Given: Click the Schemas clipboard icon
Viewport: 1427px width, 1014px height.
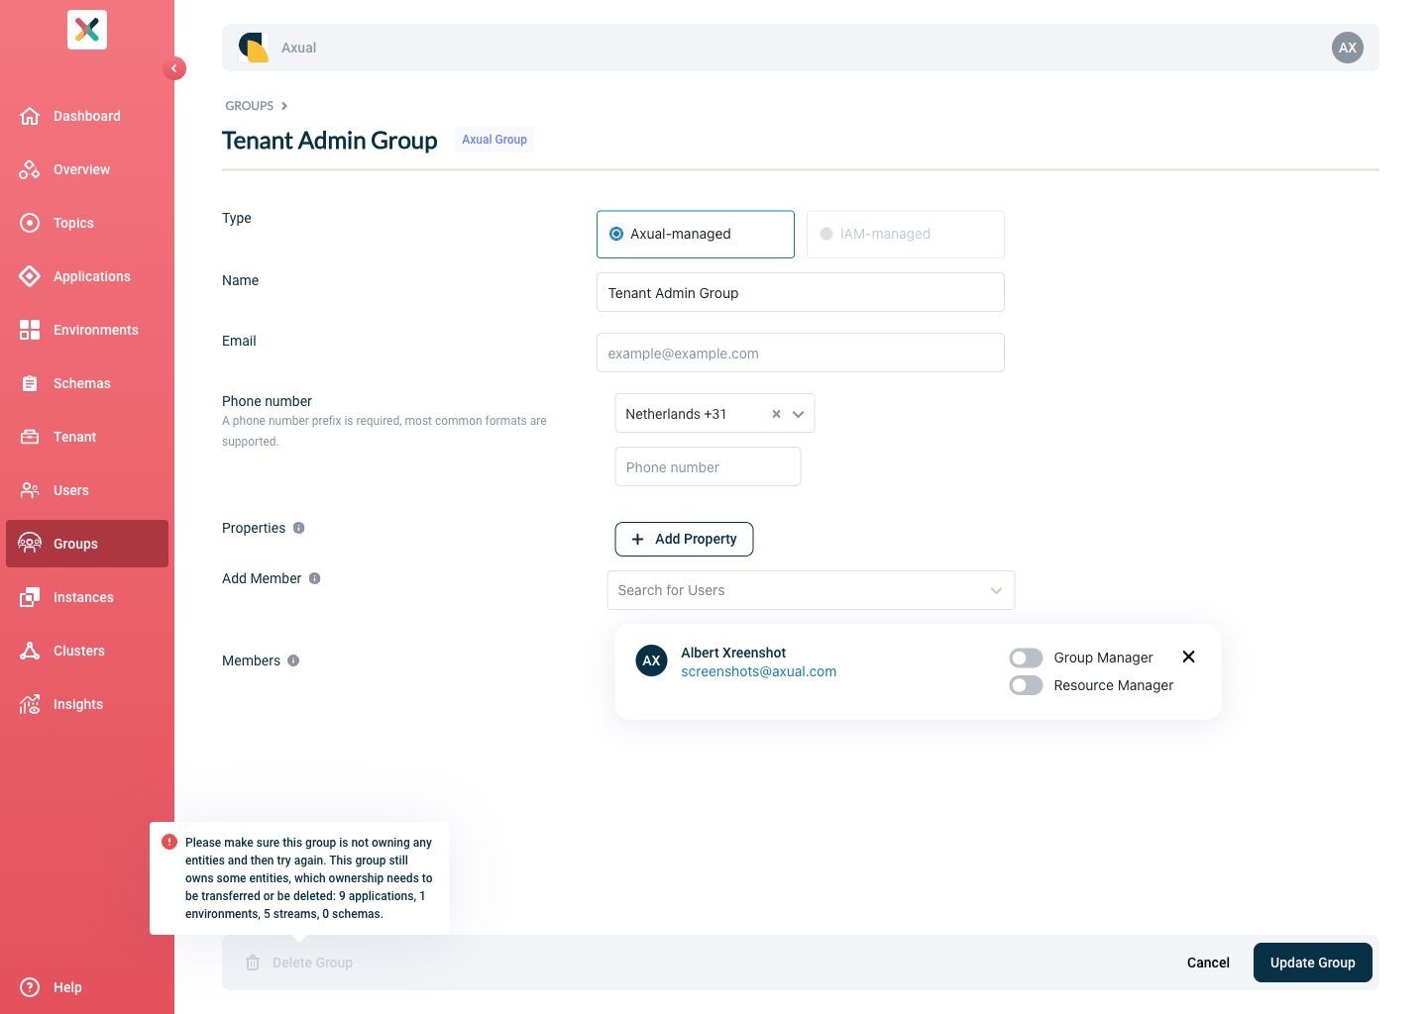Looking at the screenshot, I should pyautogui.click(x=30, y=383).
